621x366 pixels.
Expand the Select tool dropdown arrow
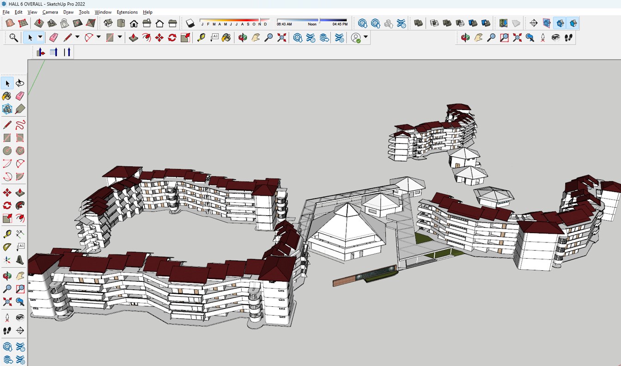tap(40, 37)
